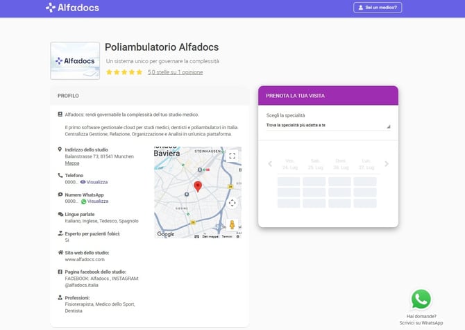Reveal WhatsApp number via green Visualizza link
Viewport: 465px width, 330px height.
[94, 201]
